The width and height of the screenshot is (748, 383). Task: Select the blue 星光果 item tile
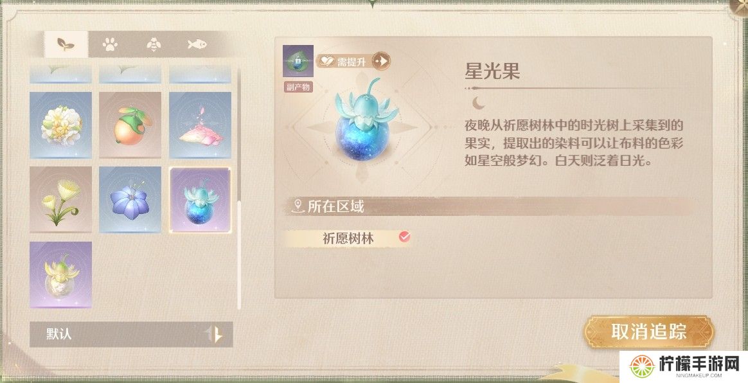(200, 199)
